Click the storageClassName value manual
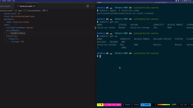 point(30,28)
